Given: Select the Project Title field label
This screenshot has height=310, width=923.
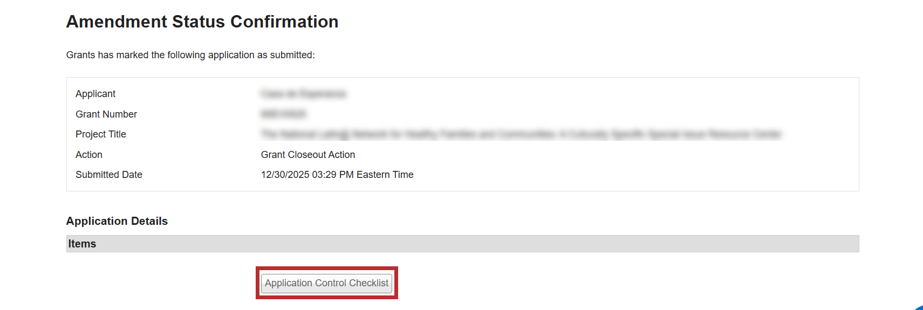Looking at the screenshot, I should point(101,134).
